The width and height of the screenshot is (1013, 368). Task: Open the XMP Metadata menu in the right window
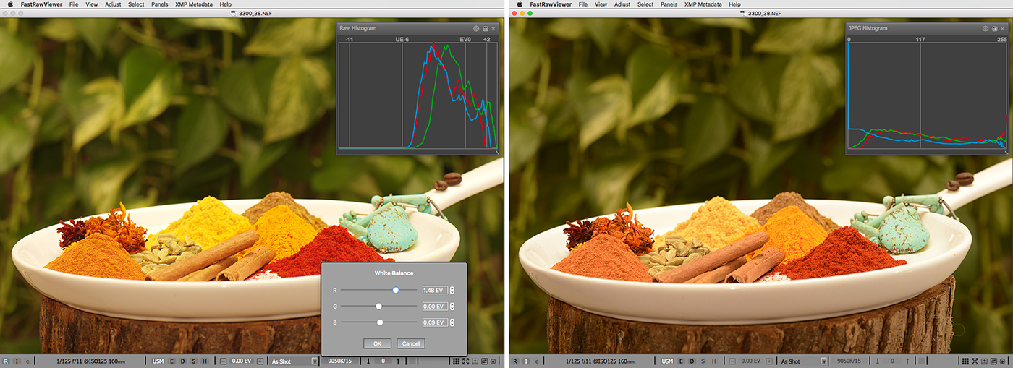(x=703, y=4)
